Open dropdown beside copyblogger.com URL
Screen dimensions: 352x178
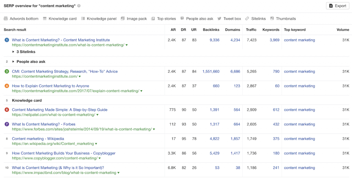[100, 158]
